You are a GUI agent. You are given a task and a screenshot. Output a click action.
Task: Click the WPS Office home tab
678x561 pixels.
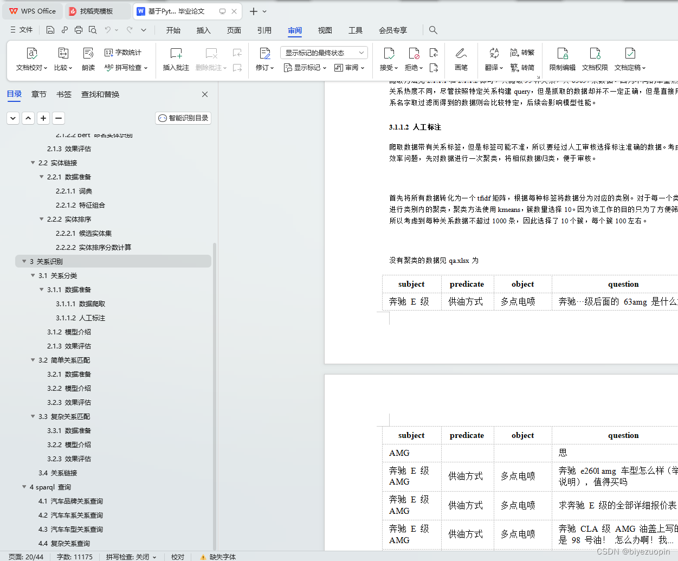point(33,11)
